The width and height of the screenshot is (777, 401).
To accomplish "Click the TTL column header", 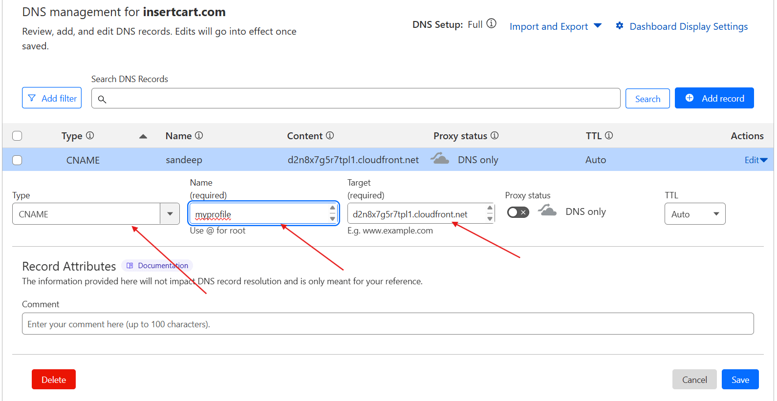I will point(594,136).
